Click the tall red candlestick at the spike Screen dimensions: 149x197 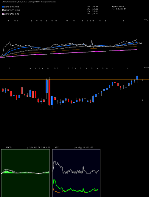click(49, 92)
